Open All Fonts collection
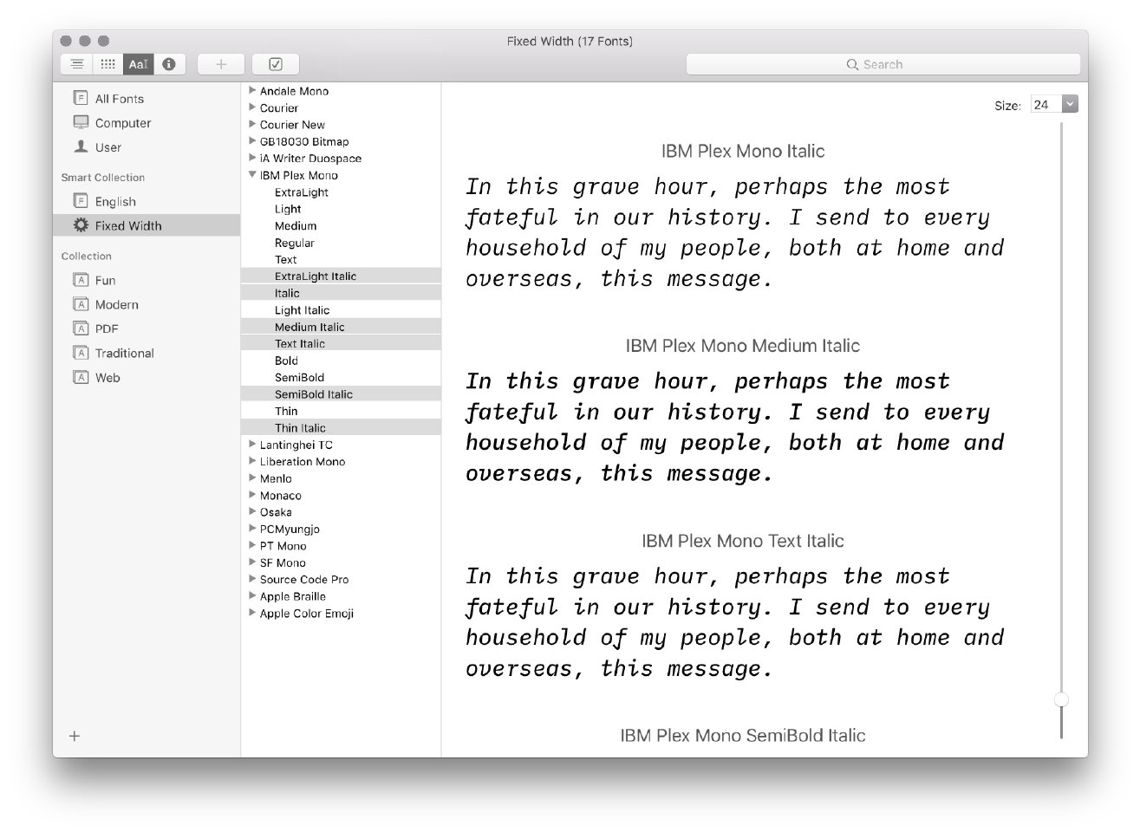 click(x=119, y=99)
